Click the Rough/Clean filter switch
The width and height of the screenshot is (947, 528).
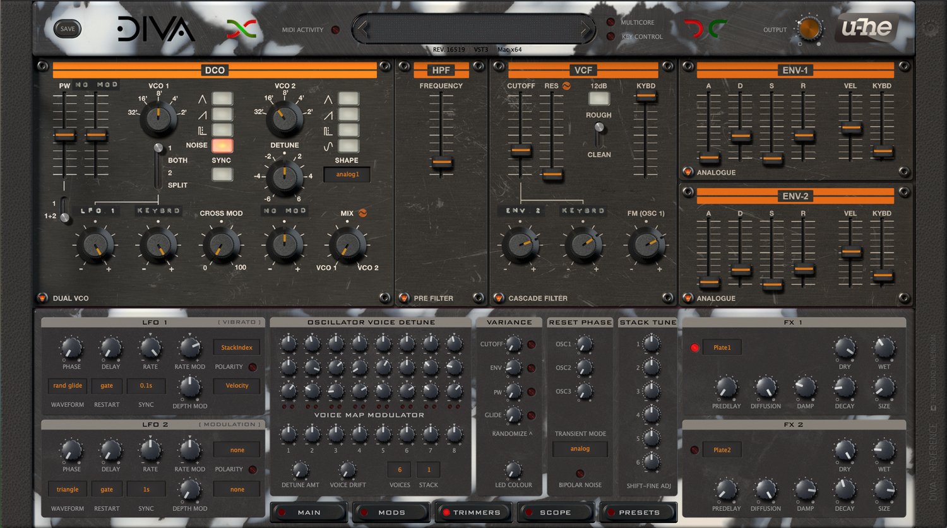pyautogui.click(x=599, y=134)
